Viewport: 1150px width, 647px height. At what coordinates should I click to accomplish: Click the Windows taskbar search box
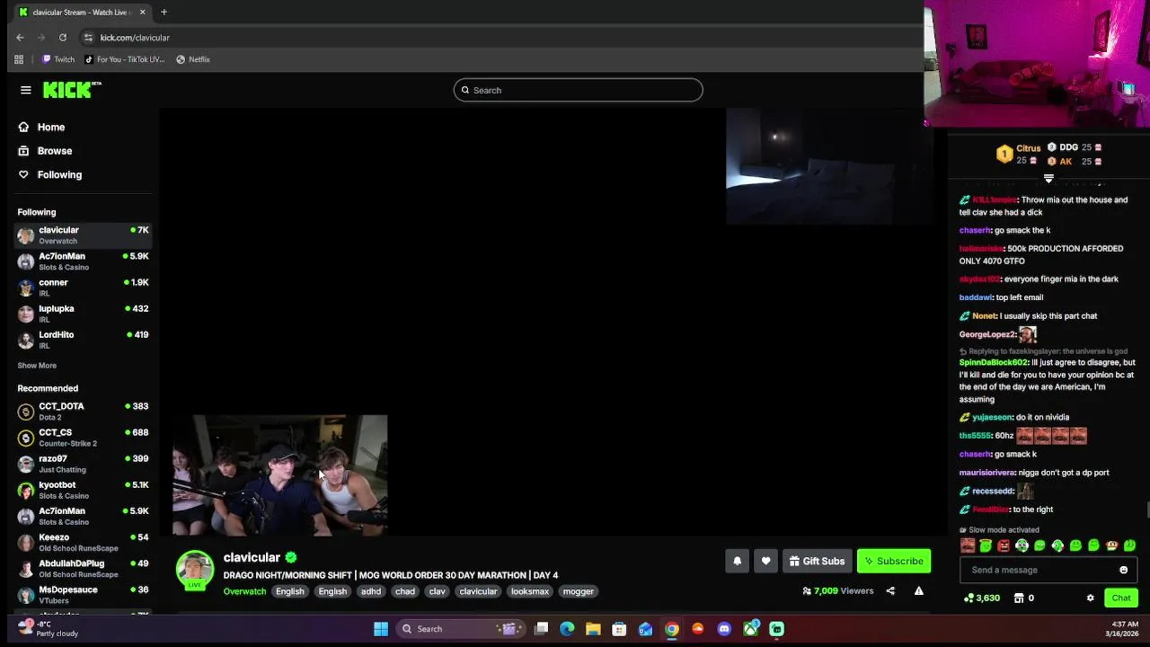click(460, 629)
